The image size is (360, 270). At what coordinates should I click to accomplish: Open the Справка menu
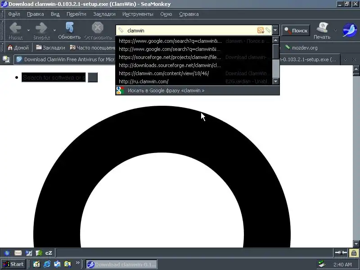pyautogui.click(x=189, y=14)
